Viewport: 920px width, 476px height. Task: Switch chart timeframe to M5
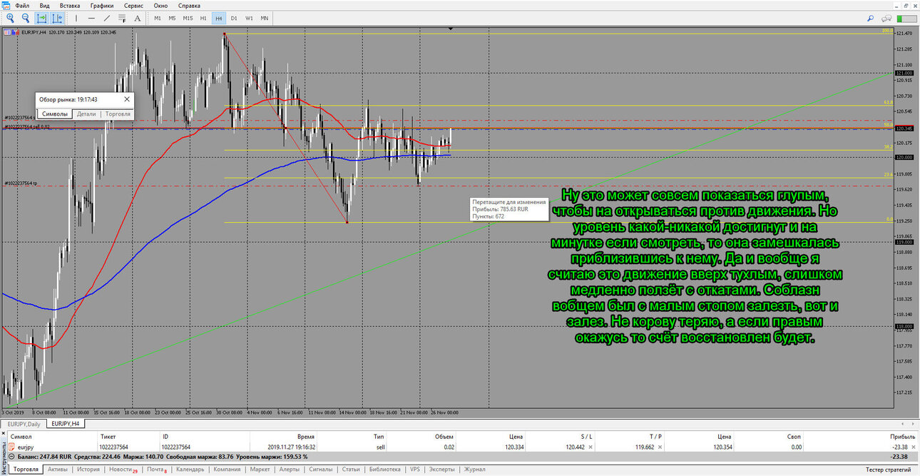point(172,18)
